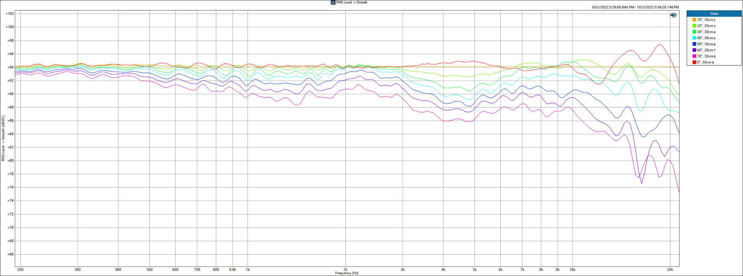
Task: Click the 0.9k tick on frequency axis
Action: 233,269
